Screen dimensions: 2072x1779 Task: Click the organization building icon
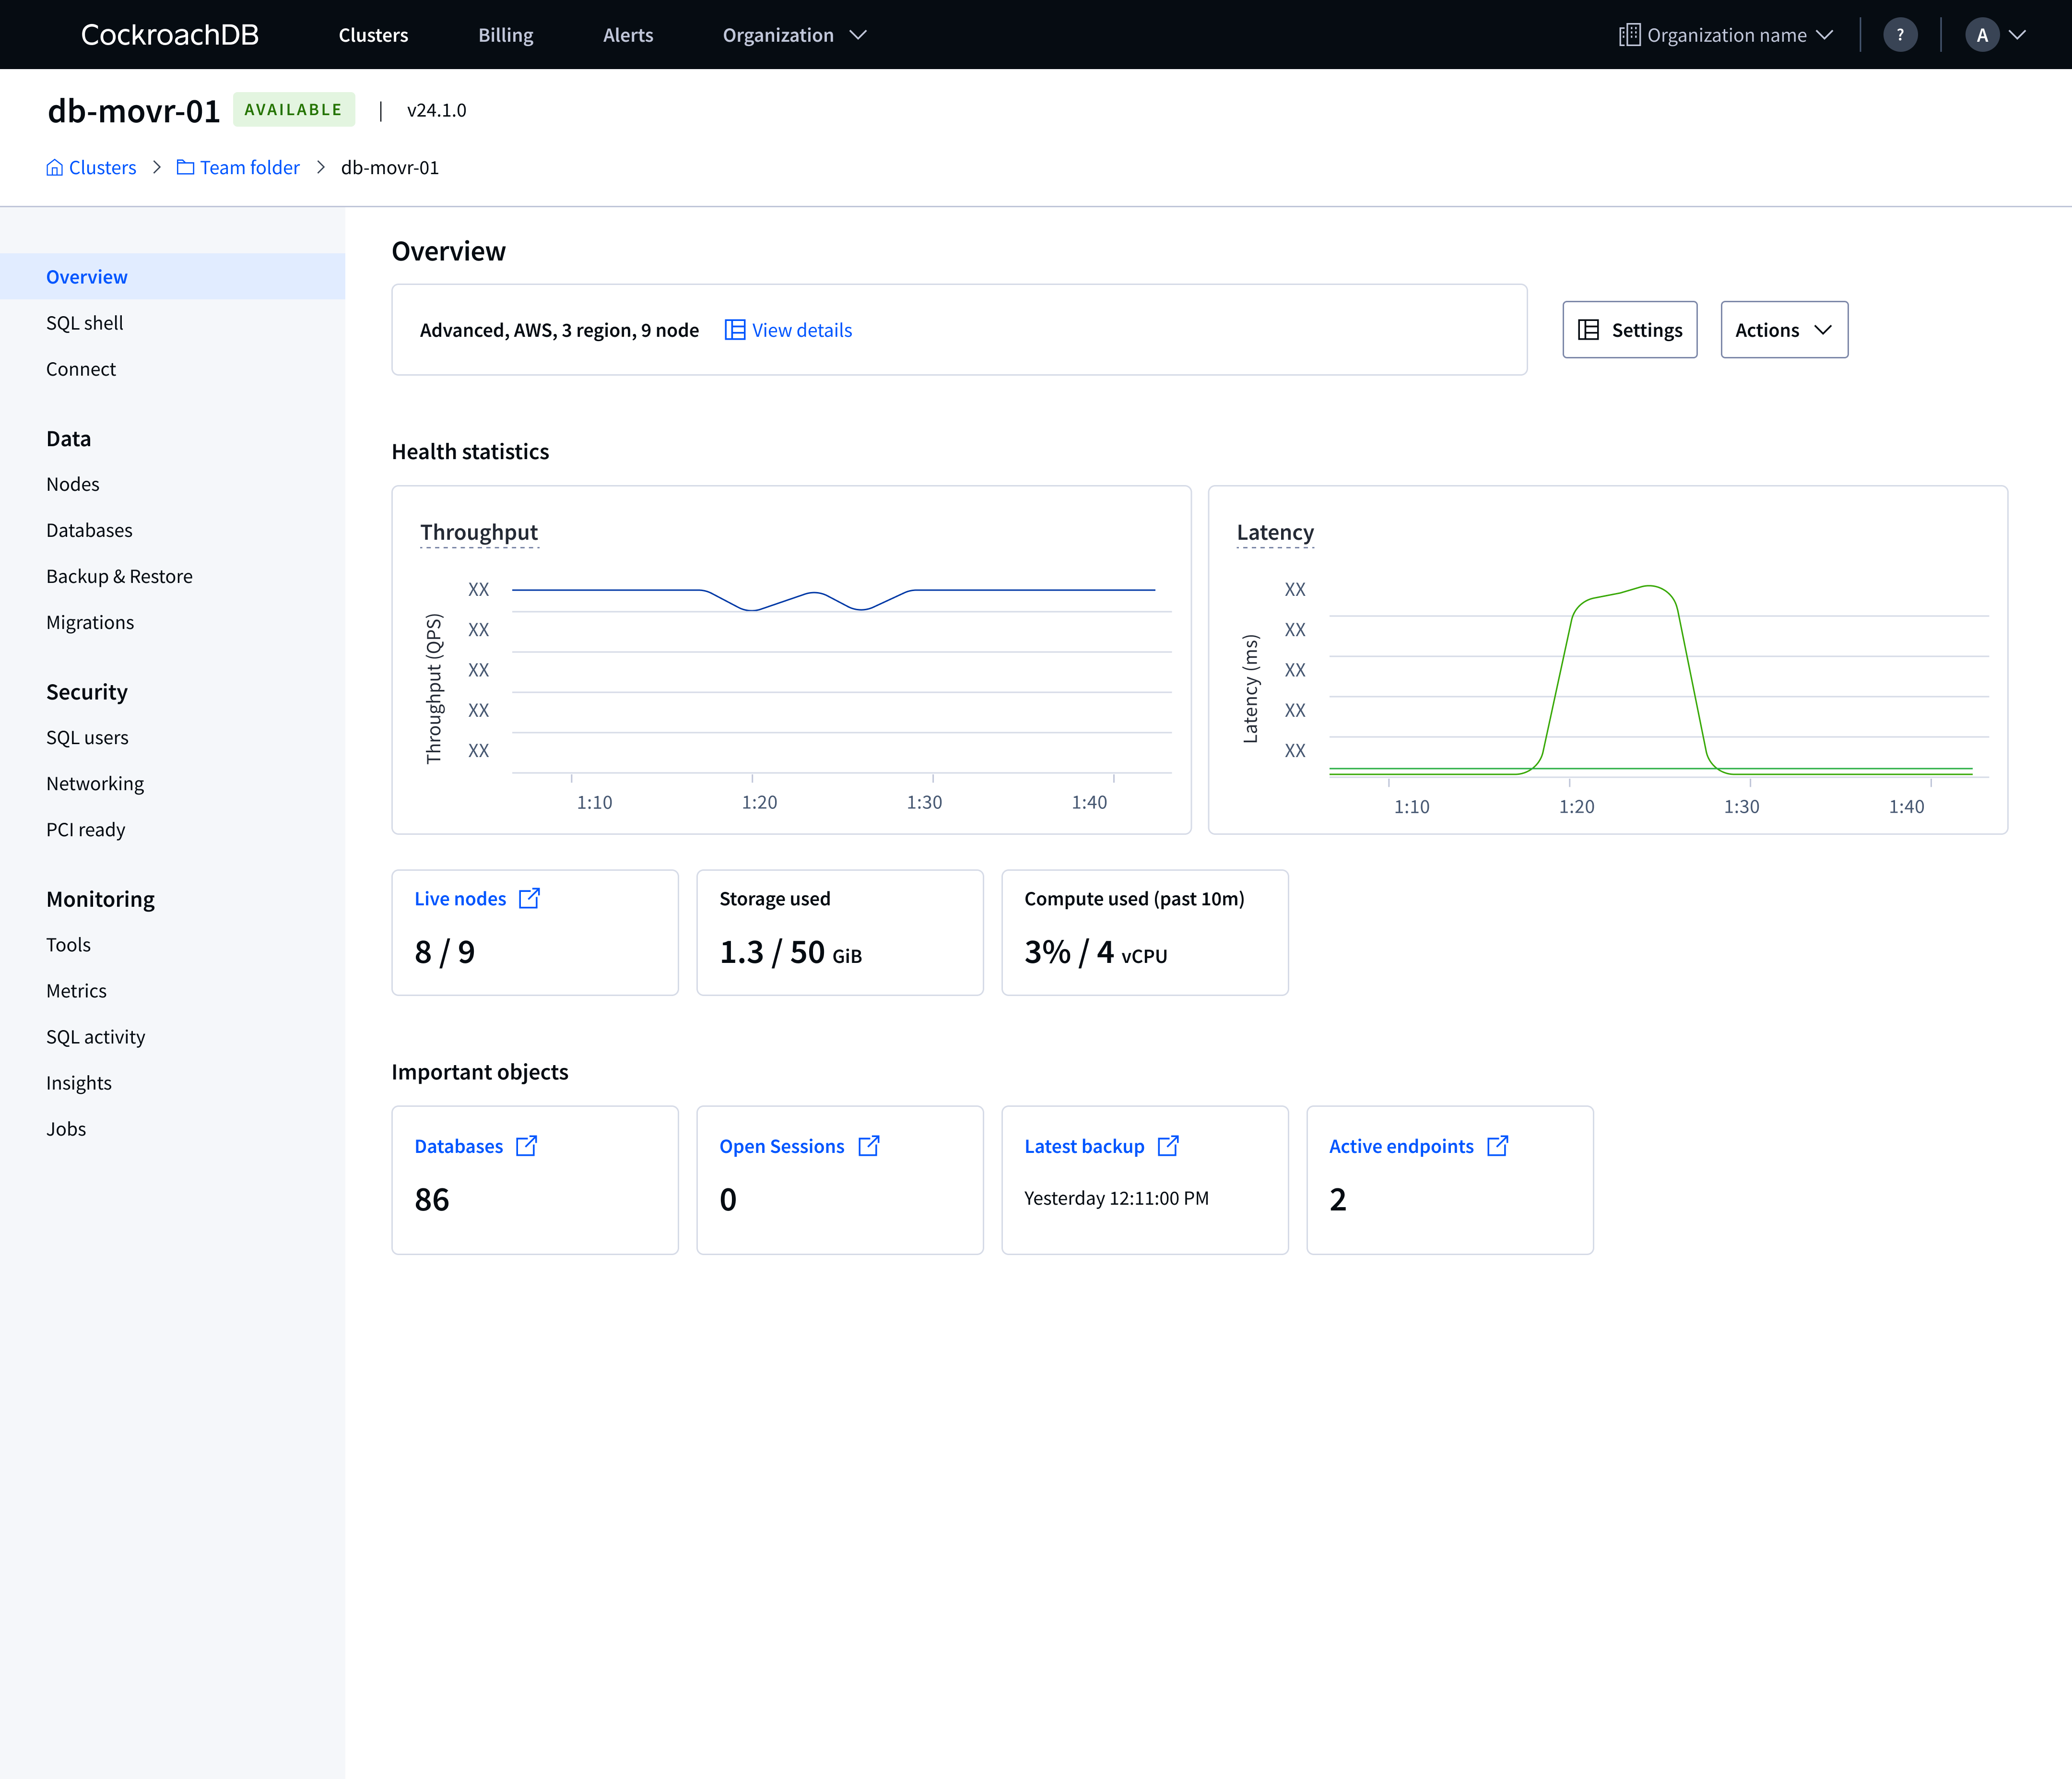(x=1629, y=35)
